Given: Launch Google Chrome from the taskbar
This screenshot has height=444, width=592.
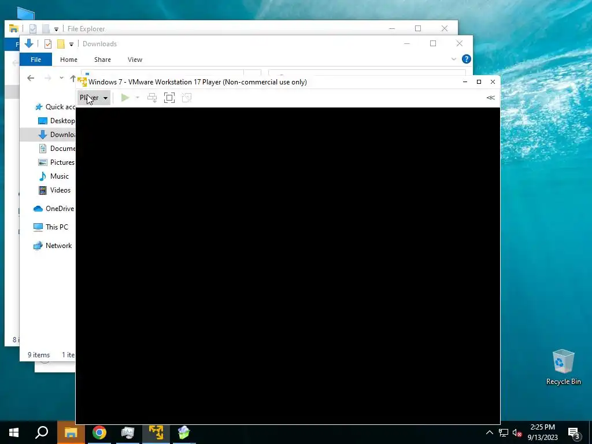Looking at the screenshot, I should pos(99,432).
